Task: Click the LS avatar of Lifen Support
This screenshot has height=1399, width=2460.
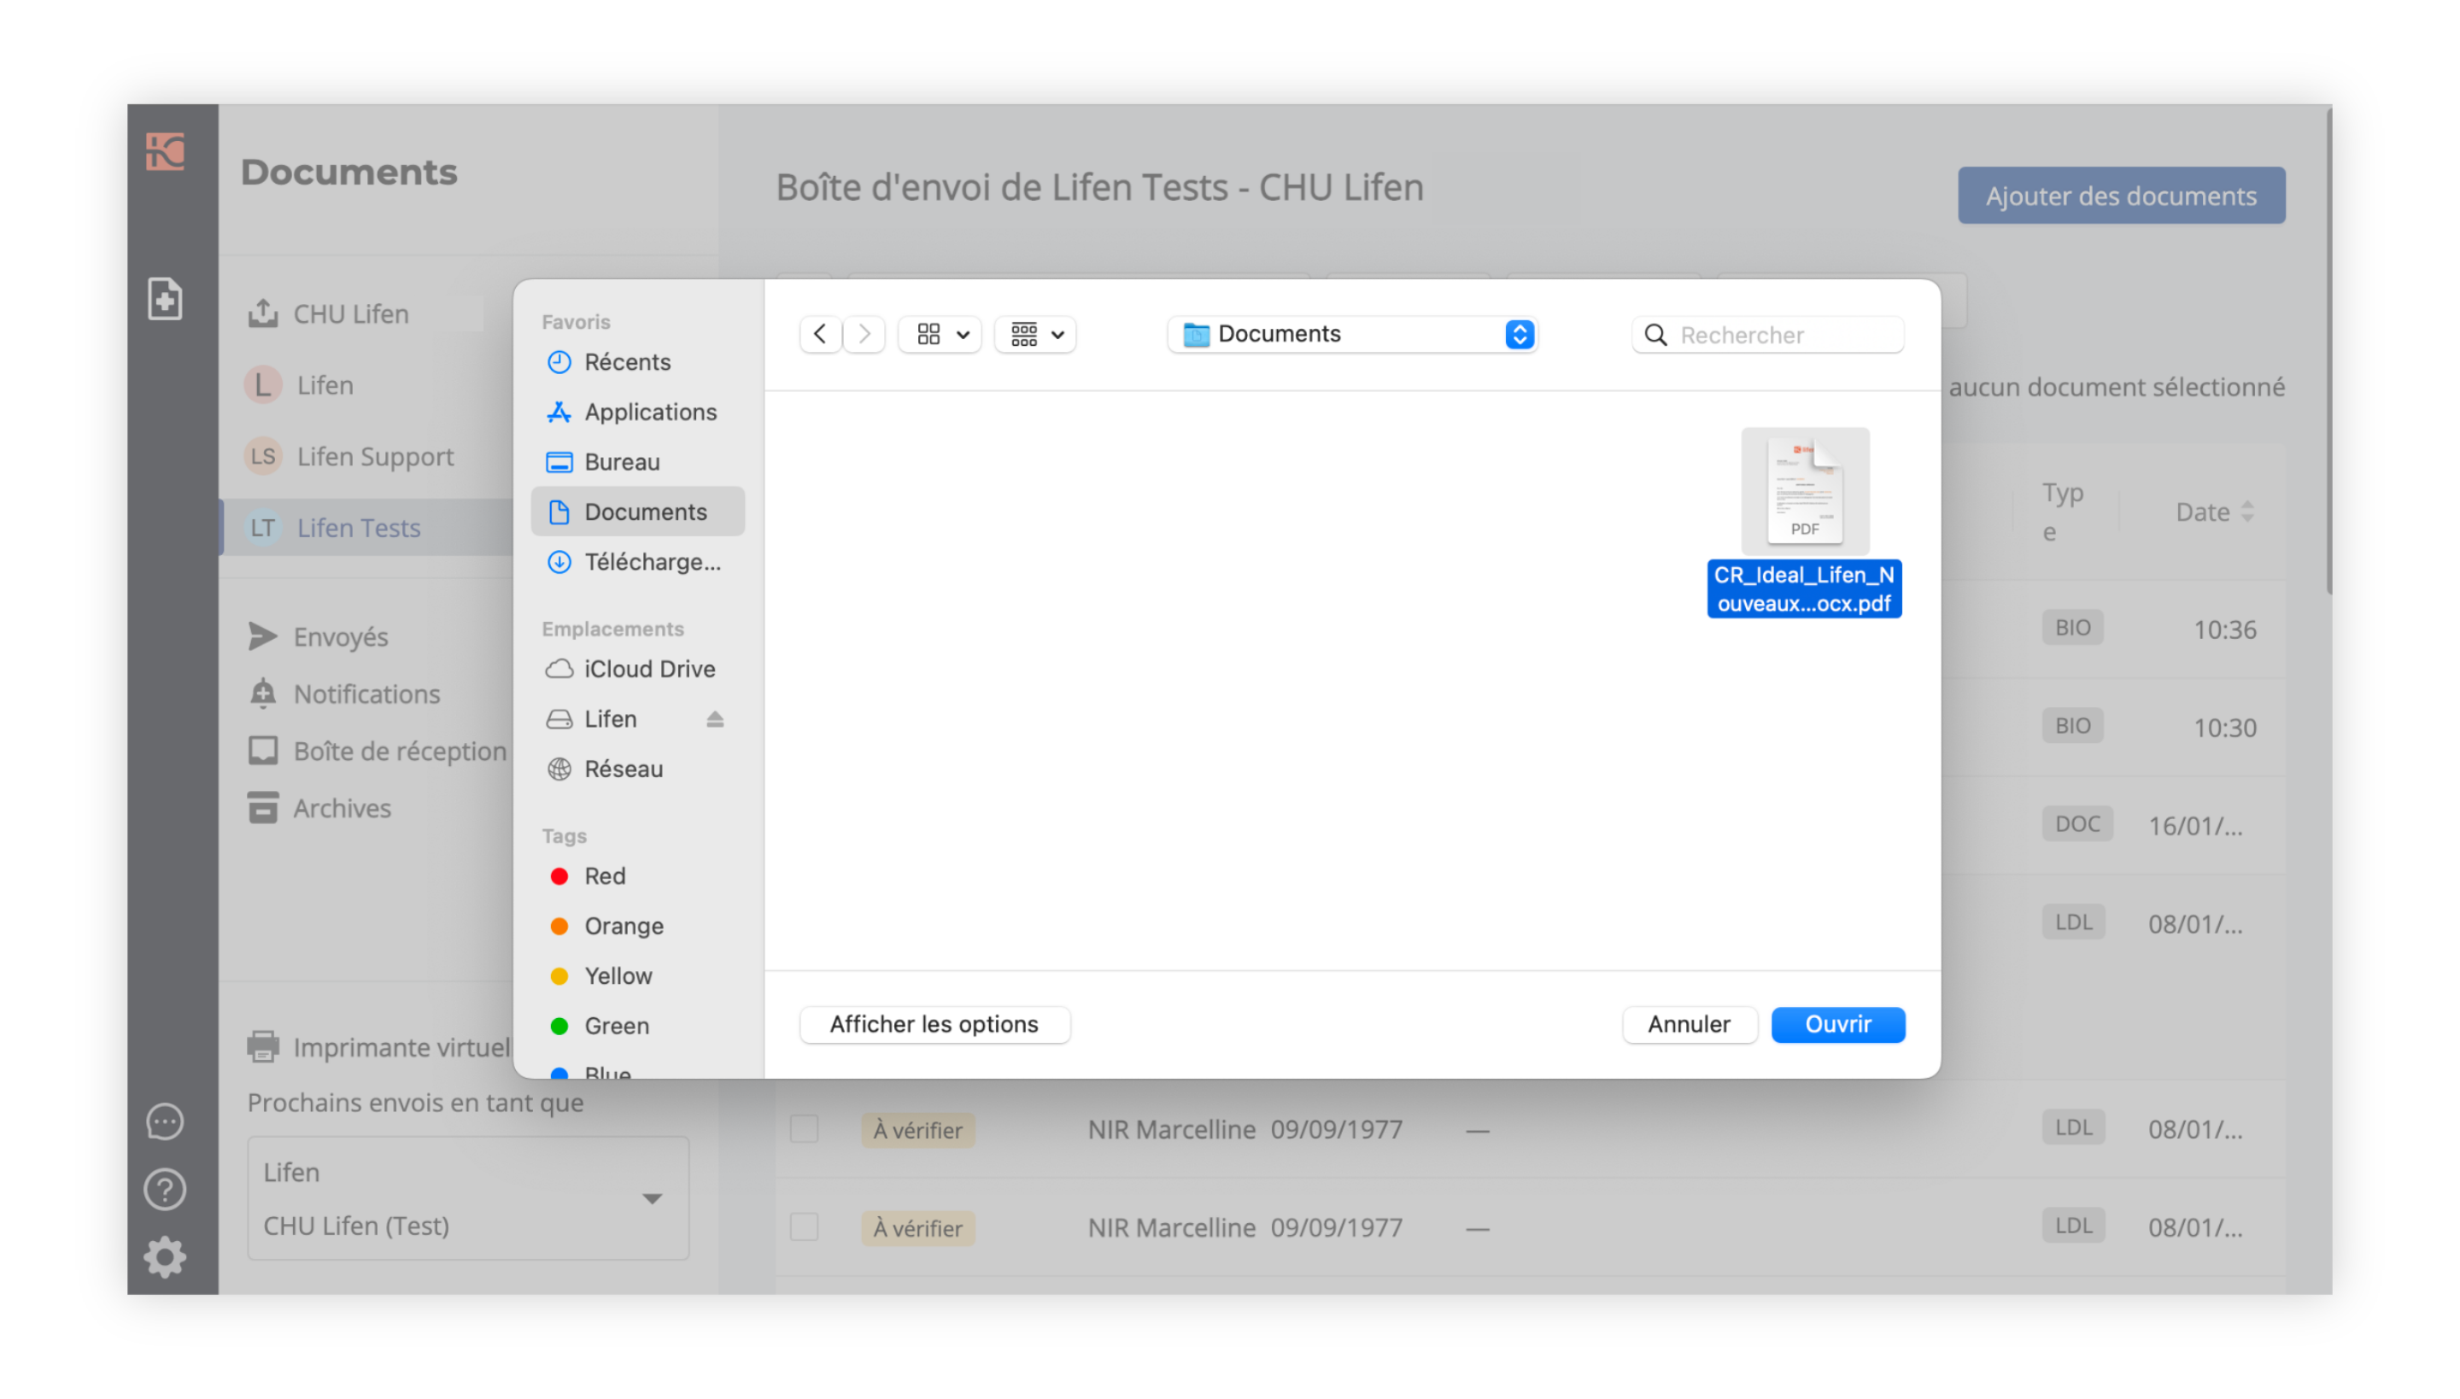Action: [262, 455]
